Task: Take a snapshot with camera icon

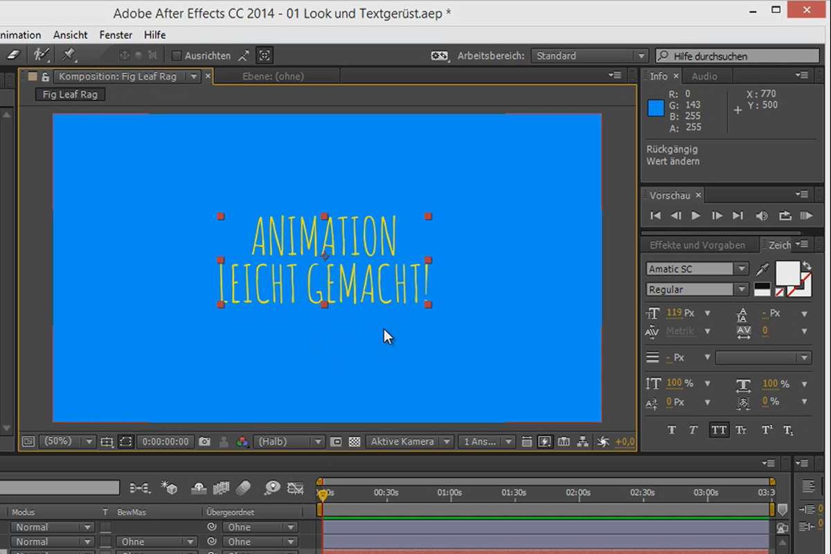Action: [x=204, y=441]
